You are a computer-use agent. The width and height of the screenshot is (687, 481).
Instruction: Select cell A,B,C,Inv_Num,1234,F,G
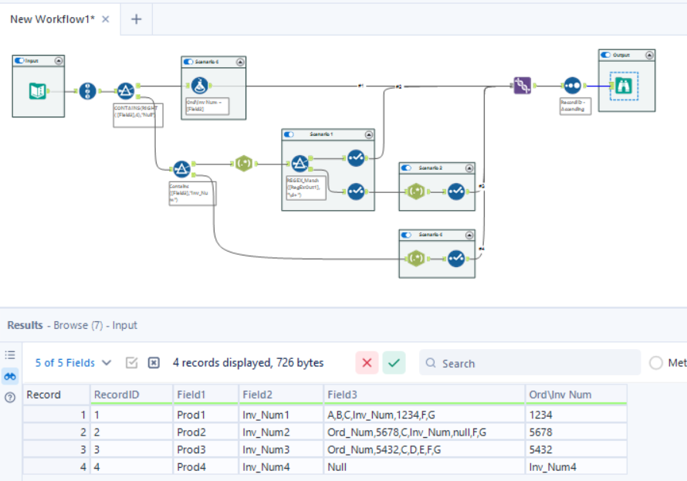[x=425, y=415]
